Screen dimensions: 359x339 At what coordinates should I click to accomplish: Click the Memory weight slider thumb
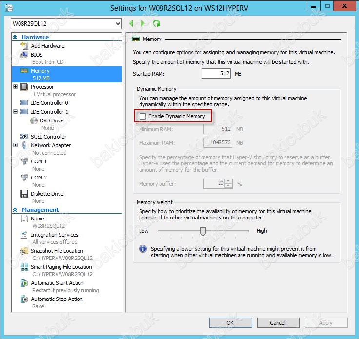coord(203,231)
